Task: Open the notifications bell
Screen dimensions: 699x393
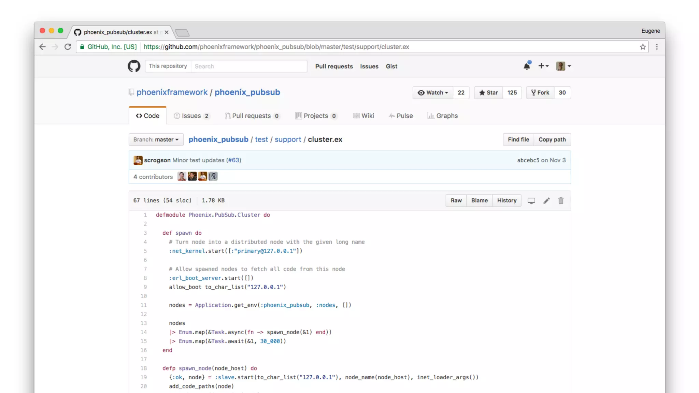Action: [527, 66]
